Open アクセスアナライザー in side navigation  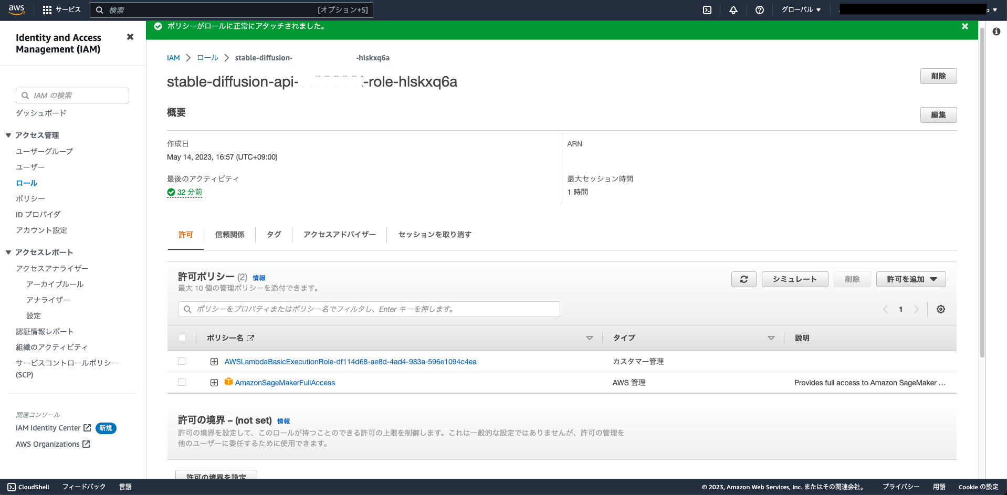(x=52, y=269)
